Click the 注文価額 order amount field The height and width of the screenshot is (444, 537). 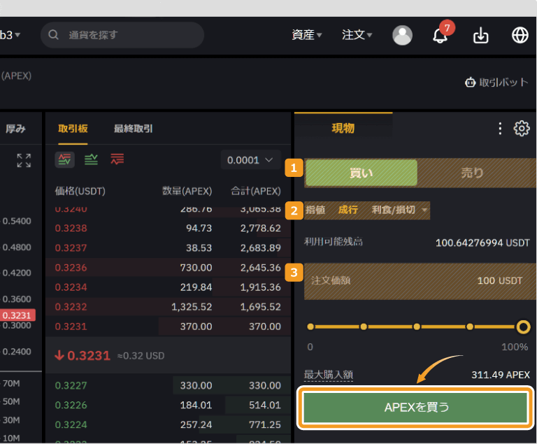click(x=420, y=281)
